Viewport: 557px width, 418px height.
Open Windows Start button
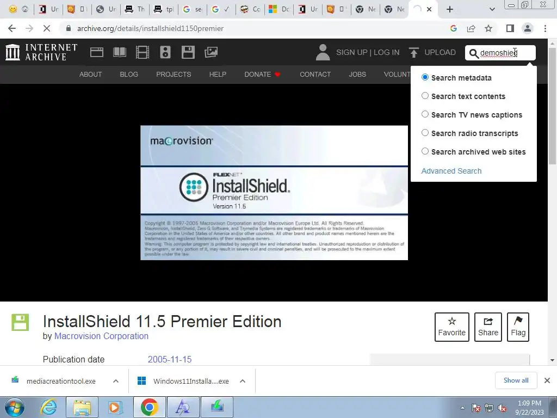point(15,407)
